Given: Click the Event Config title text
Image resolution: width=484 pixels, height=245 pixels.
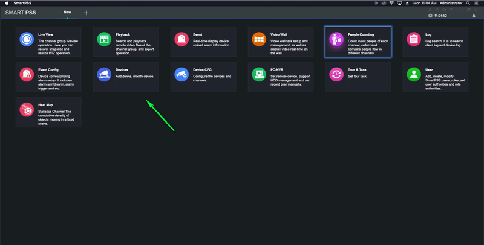Looking at the screenshot, I should pos(48,70).
